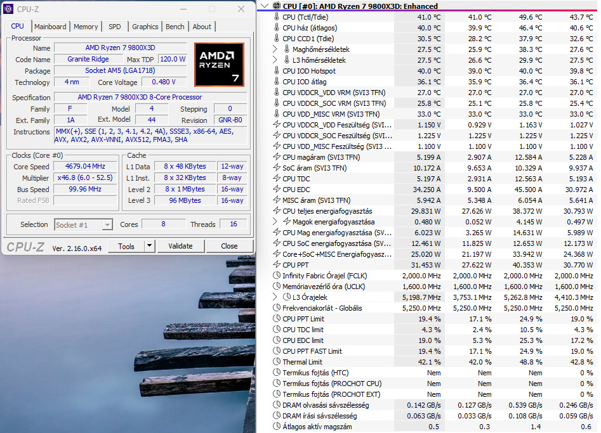
Task: Expand the L3 hőmérsékletek group
Action: point(274,60)
